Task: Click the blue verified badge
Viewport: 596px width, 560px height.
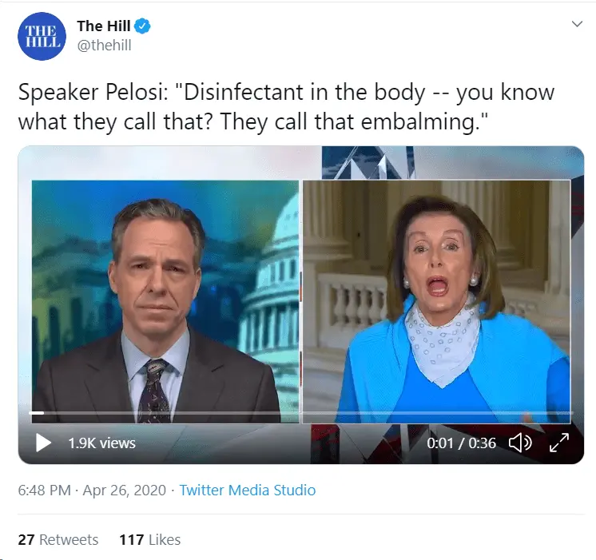Action: (x=143, y=26)
